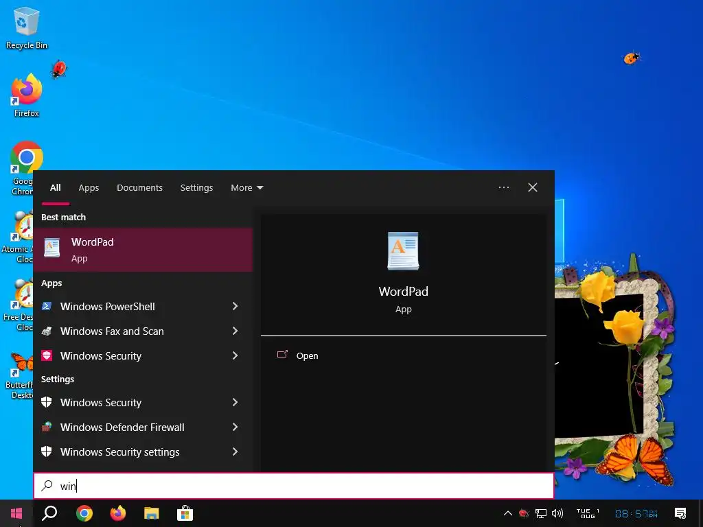Click the magnifier icon in the search box

47,486
